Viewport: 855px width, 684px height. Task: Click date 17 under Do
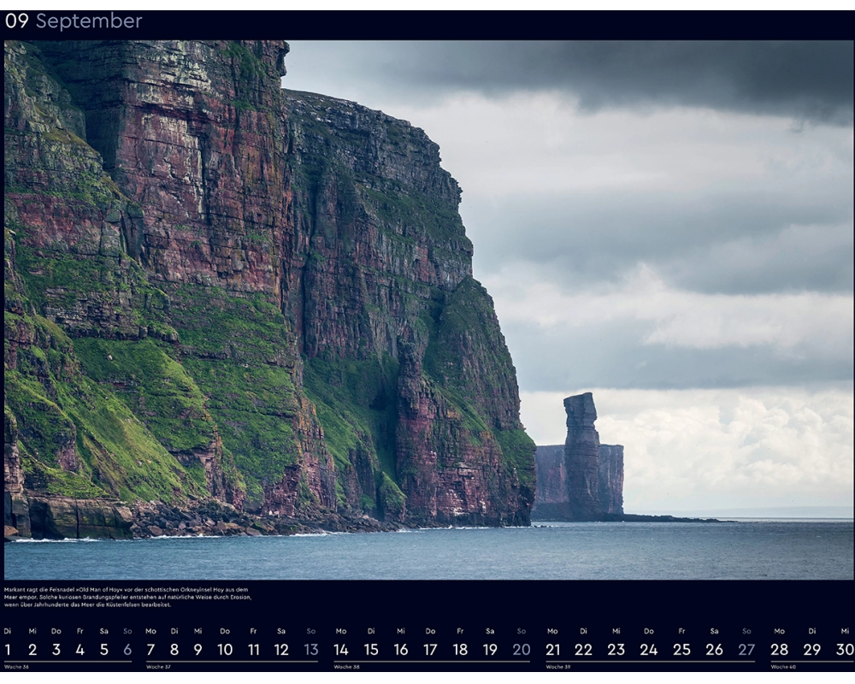click(430, 650)
